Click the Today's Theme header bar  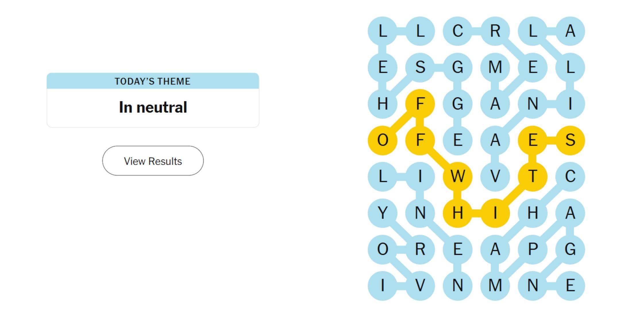153,81
